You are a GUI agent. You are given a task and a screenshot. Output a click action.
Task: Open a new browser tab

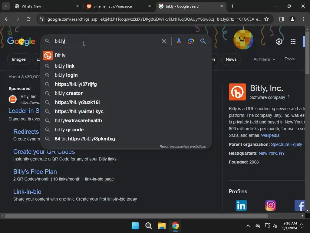point(232,6)
